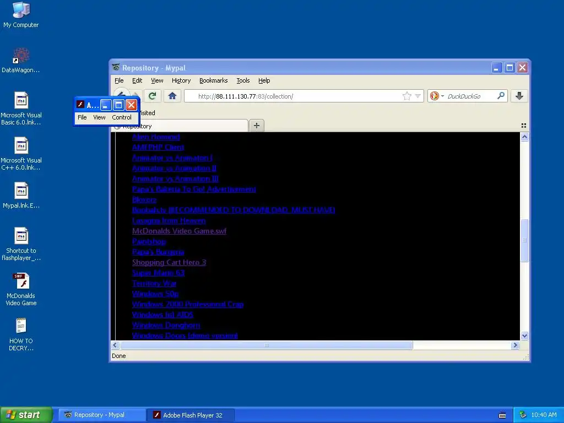Open the Windows Donghorn link
The height and width of the screenshot is (423, 564).
coord(166,325)
